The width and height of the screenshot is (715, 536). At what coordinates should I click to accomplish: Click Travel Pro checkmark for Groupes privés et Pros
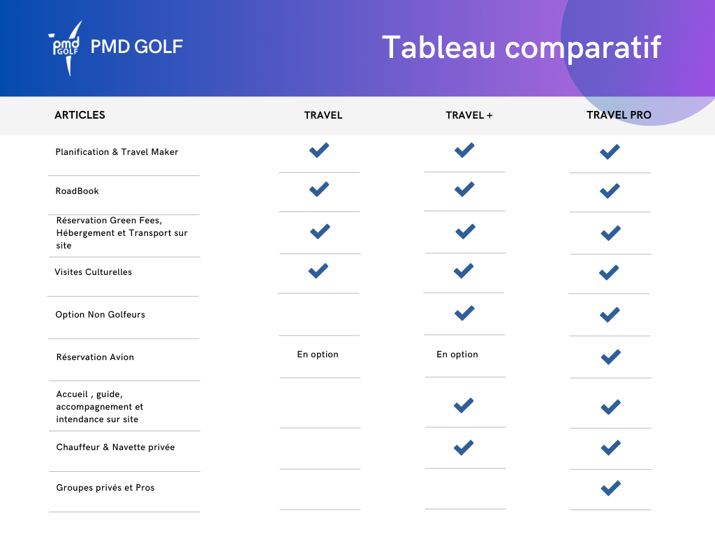click(x=610, y=488)
